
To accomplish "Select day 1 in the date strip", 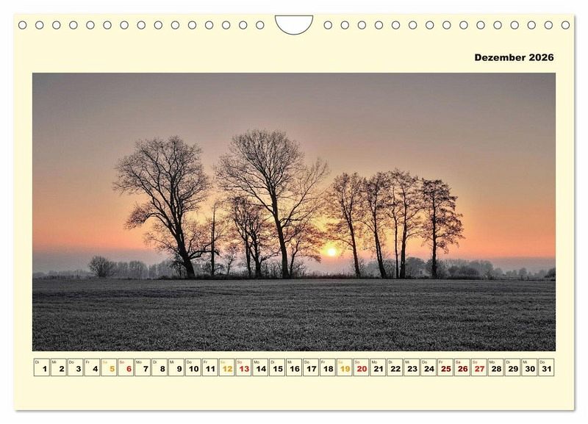I will coord(42,367).
